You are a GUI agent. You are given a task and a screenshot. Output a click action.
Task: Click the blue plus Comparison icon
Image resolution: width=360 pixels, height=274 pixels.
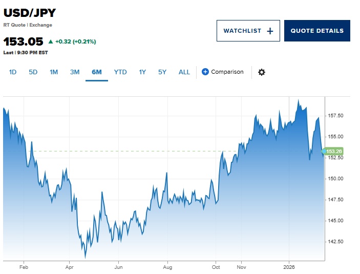(x=205, y=72)
